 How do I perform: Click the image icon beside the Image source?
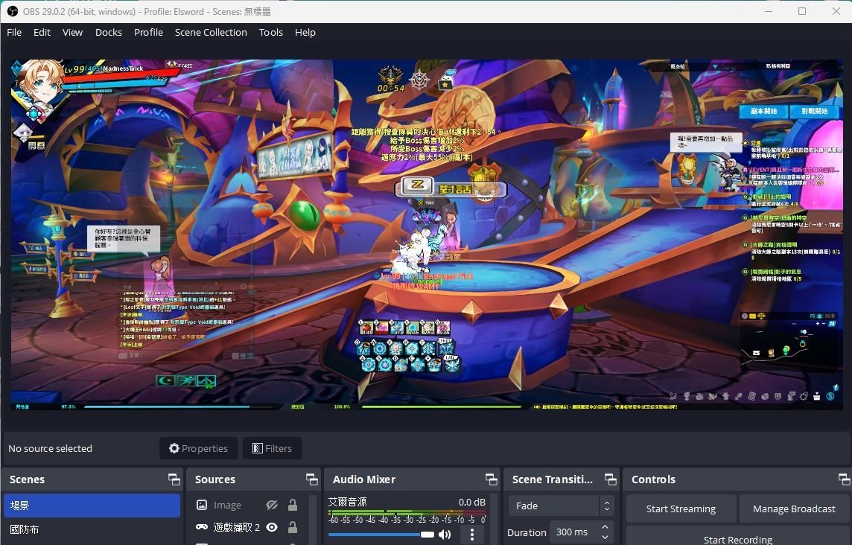202,505
